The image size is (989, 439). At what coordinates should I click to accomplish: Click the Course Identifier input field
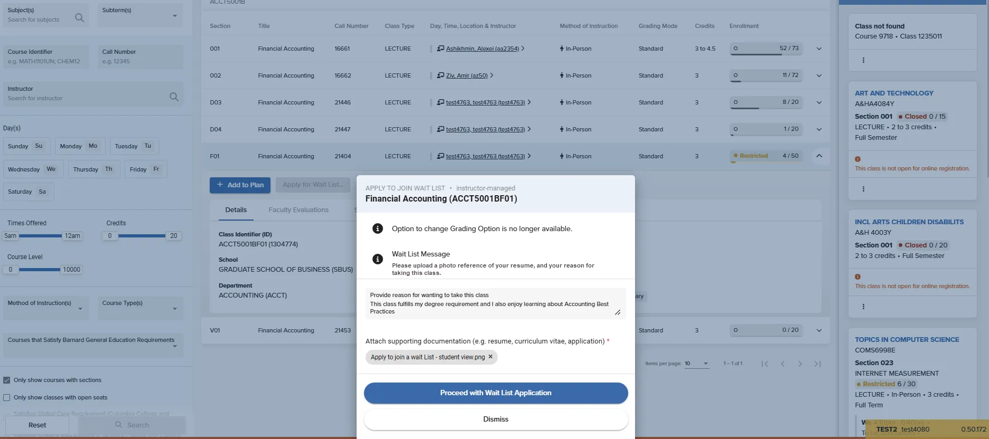46,57
